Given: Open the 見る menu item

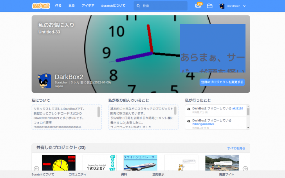Looking at the screenshot, I should point(72,5).
